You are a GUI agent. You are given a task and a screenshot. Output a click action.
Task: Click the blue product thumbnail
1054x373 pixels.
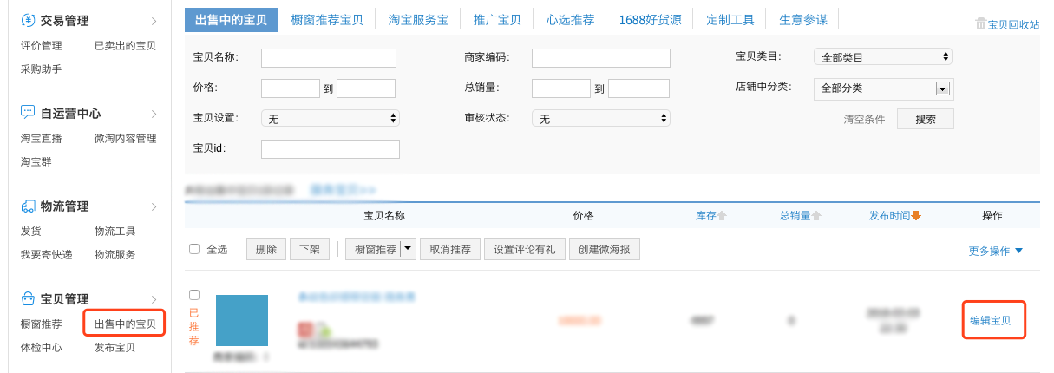click(241, 321)
